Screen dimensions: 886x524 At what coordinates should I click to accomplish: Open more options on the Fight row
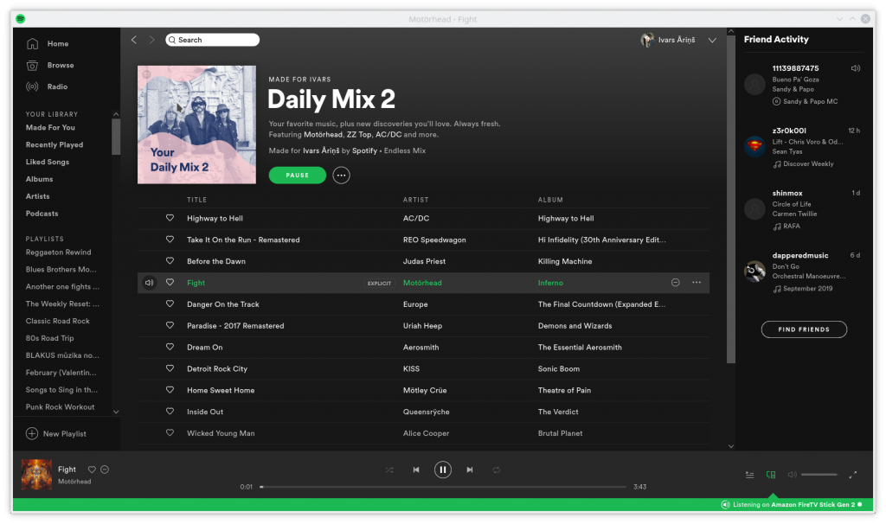[697, 283]
